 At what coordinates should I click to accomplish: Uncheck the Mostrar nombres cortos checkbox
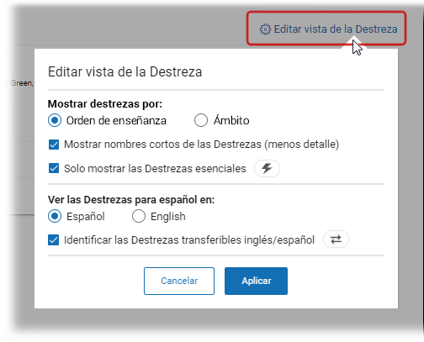click(x=54, y=145)
